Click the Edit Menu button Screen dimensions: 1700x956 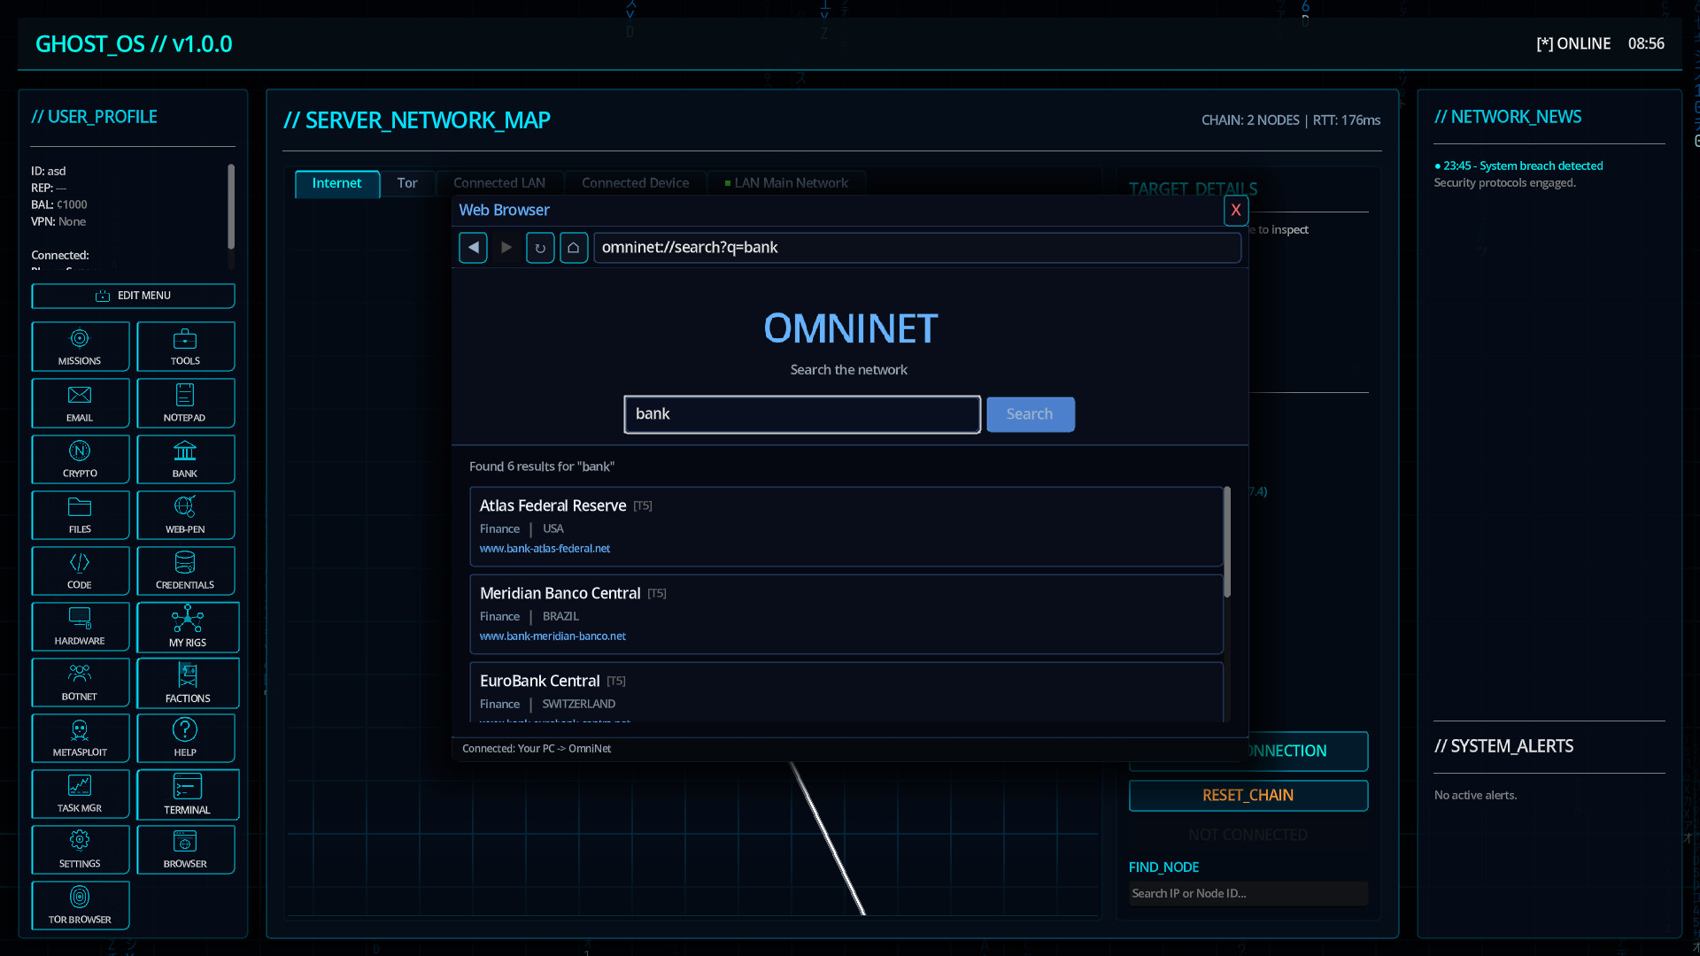133,296
